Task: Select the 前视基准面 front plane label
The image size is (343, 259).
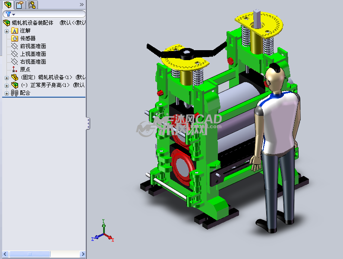Action: 33,46
